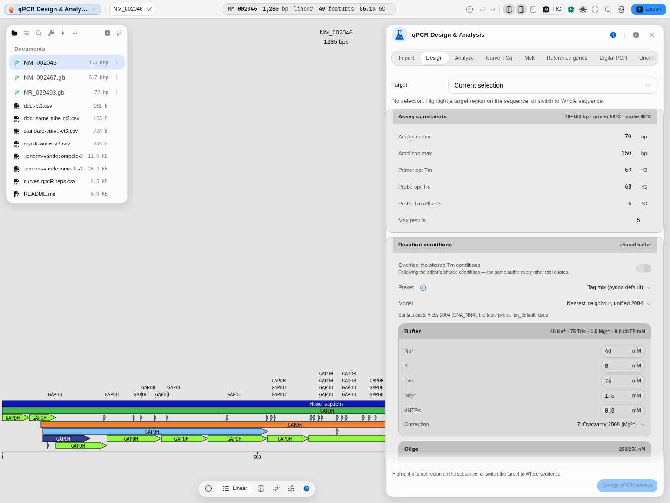Viewport: 670px width, 503px height.
Task: Open the folder icon in the Documents panel
Action: click(x=14, y=33)
